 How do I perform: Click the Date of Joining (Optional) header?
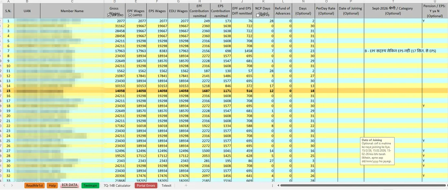(x=351, y=11)
